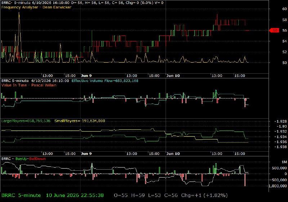Click status bar 'C=56' value
Image resolution: width=288 pixels, height=202 pixels.
point(171,196)
